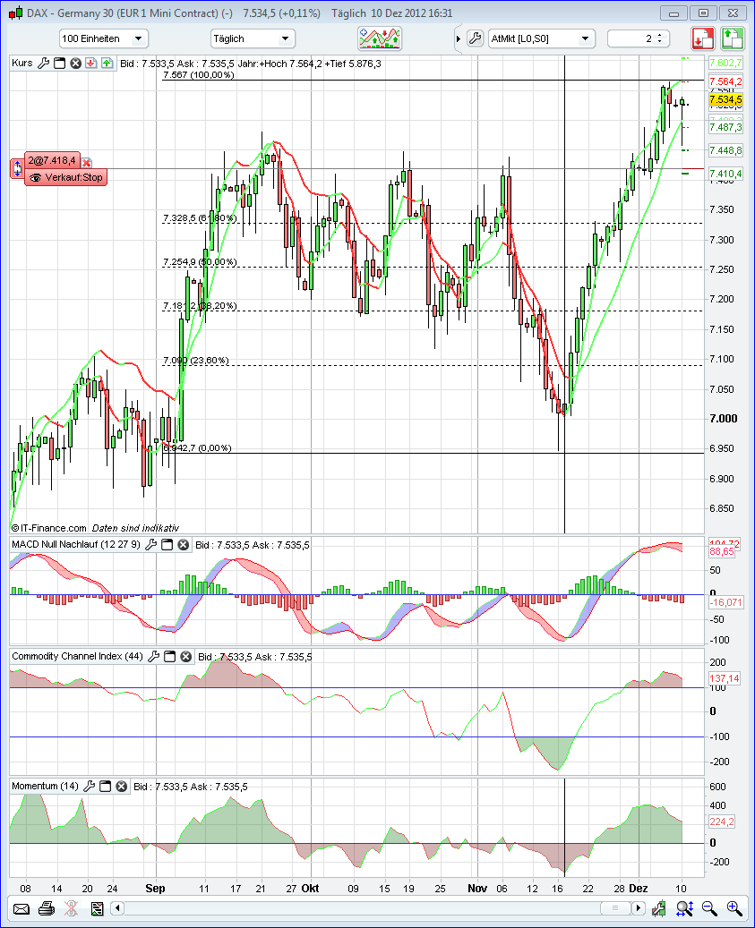
Task: Close the Kurs price panel
Action: [x=75, y=64]
